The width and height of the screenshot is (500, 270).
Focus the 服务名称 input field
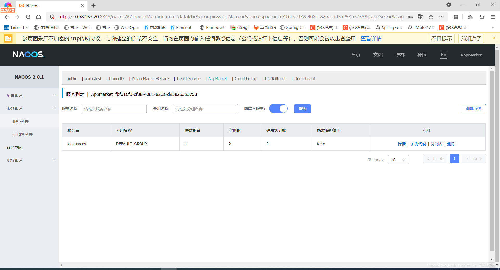click(114, 109)
